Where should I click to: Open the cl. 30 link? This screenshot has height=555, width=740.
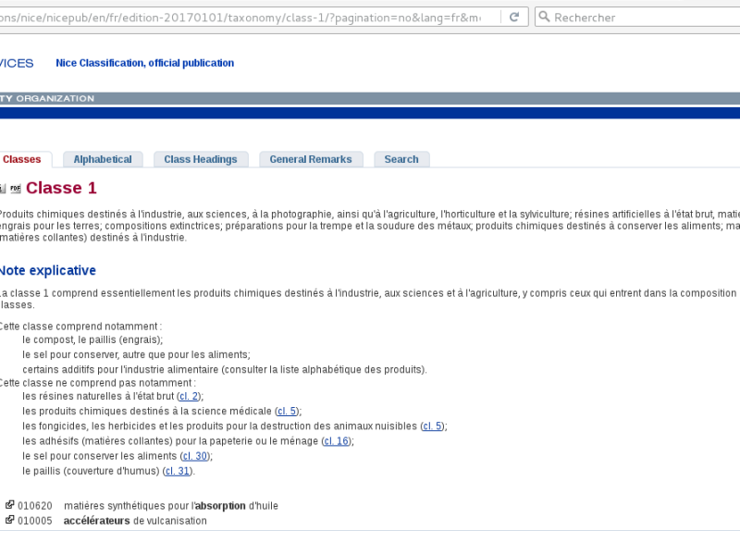click(x=195, y=456)
